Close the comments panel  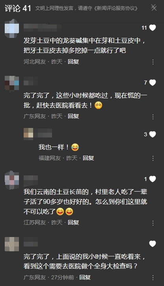pyautogui.click(x=154, y=8)
